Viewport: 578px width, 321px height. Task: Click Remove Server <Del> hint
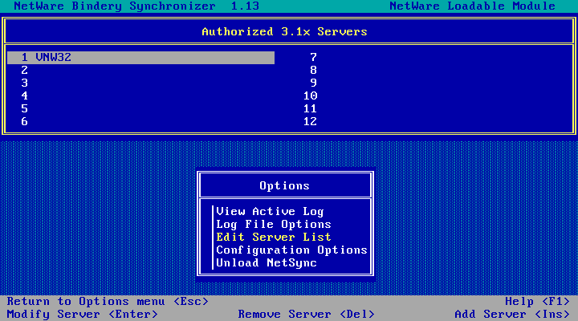click(306, 315)
